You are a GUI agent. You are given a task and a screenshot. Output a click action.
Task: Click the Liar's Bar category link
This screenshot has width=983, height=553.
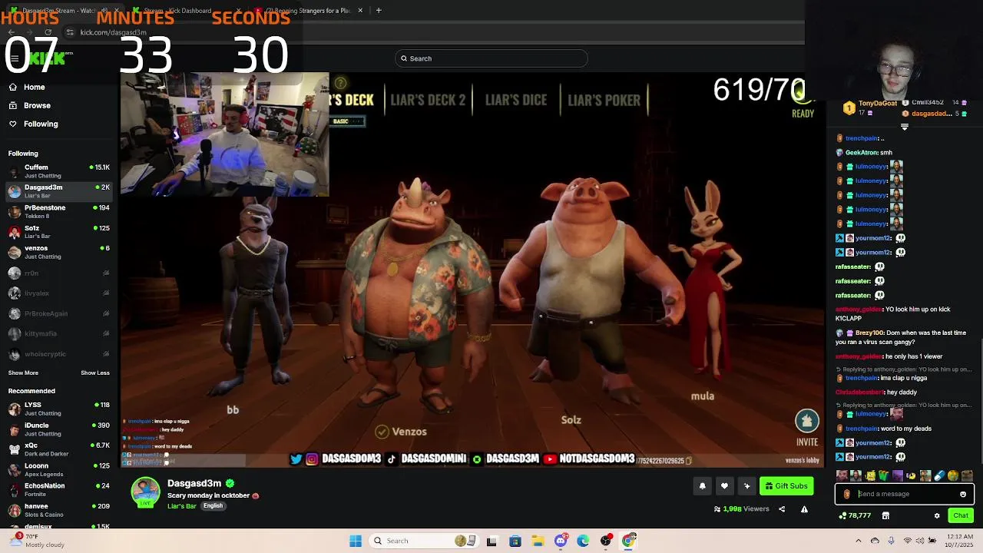point(182,506)
